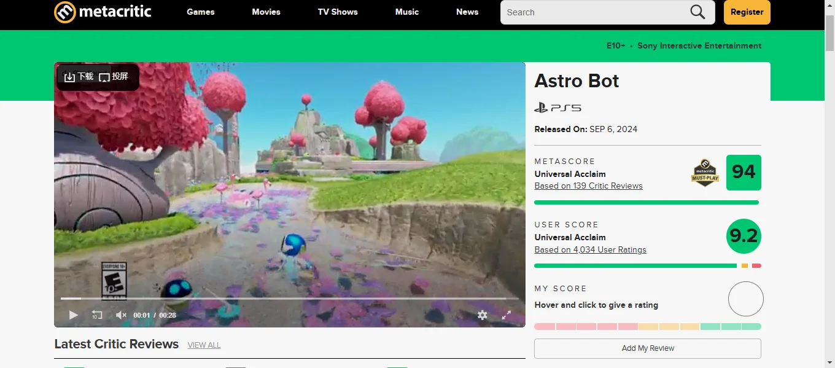Rewind the video 10 seconds
This screenshot has height=368, width=835.
tap(97, 315)
